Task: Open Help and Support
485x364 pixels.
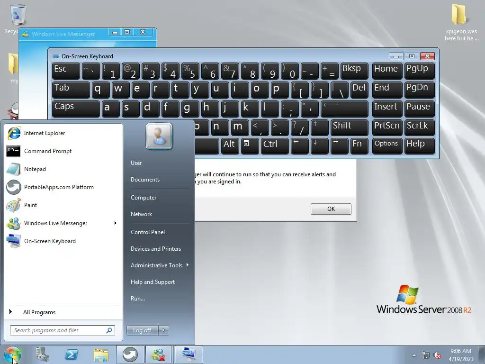Action: click(x=153, y=282)
